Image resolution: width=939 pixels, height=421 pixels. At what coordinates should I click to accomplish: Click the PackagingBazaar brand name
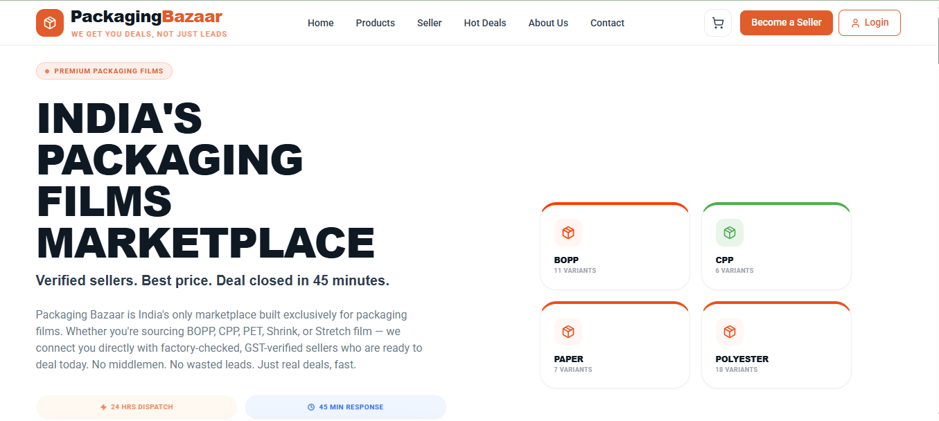pos(147,17)
